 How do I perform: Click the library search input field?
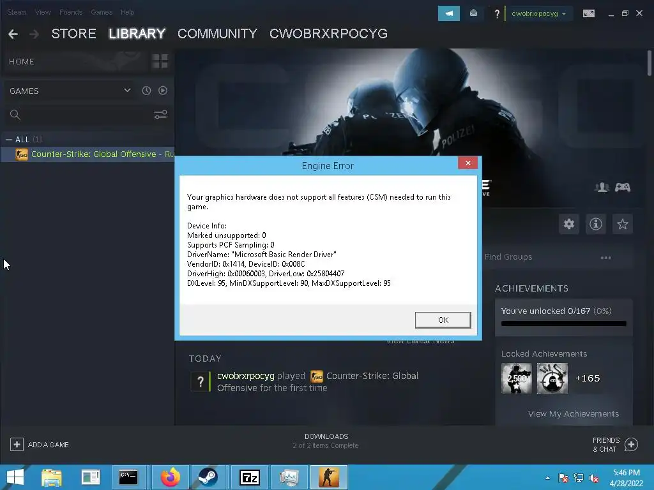point(87,115)
